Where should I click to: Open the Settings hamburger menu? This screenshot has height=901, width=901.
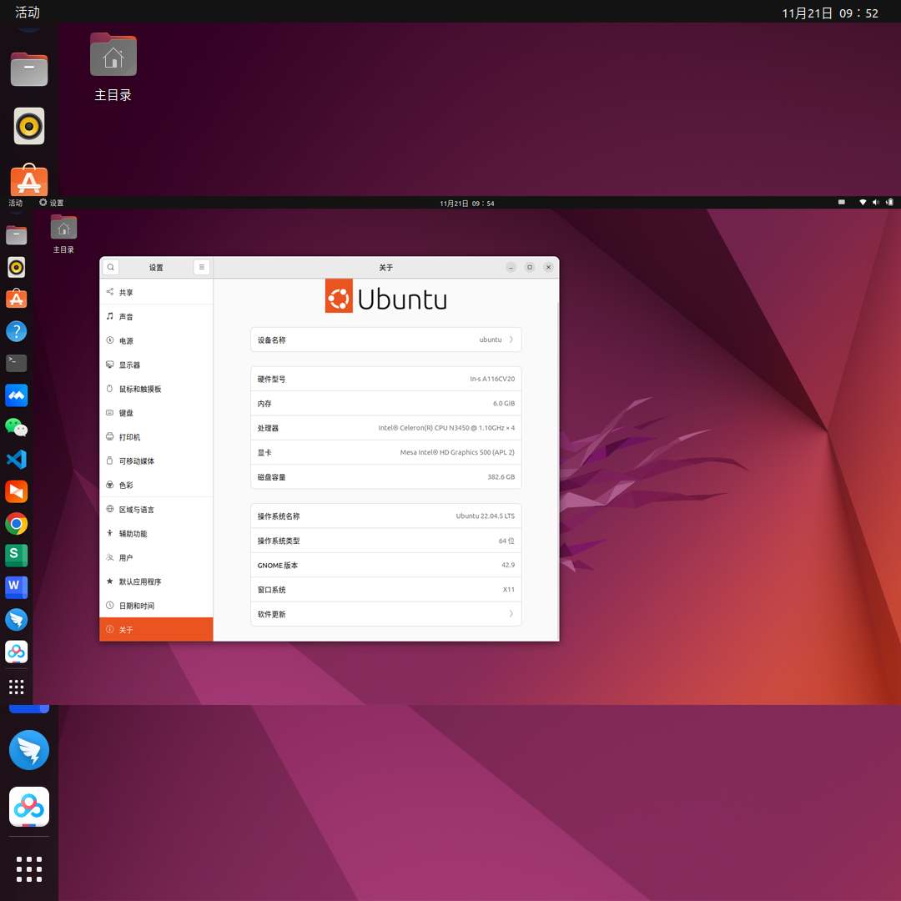coord(201,267)
